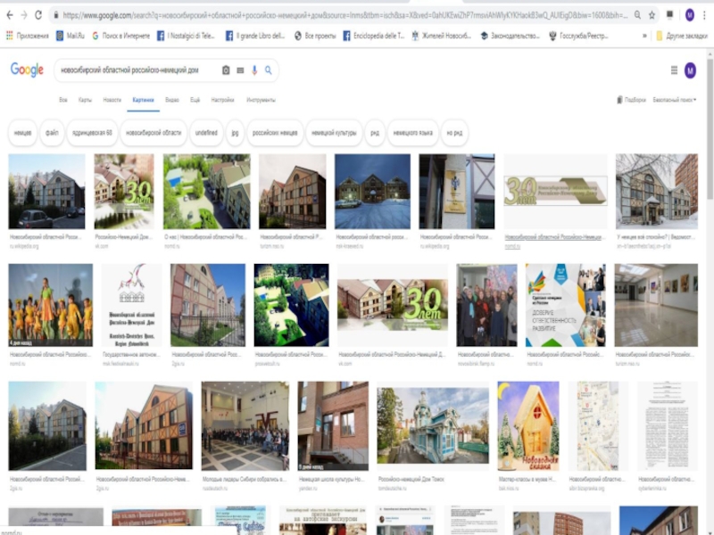This screenshot has height=535, width=714.
Task: Open the on-screen keyboard icon in search box
Action: coord(240,70)
